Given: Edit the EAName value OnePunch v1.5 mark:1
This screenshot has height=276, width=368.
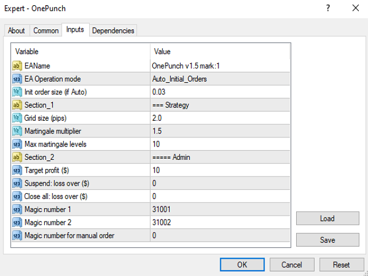Looking at the screenshot, I should [220, 66].
